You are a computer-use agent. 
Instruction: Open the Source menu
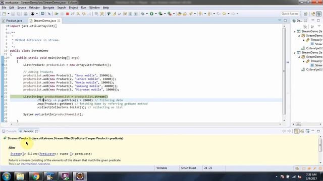click(22, 8)
